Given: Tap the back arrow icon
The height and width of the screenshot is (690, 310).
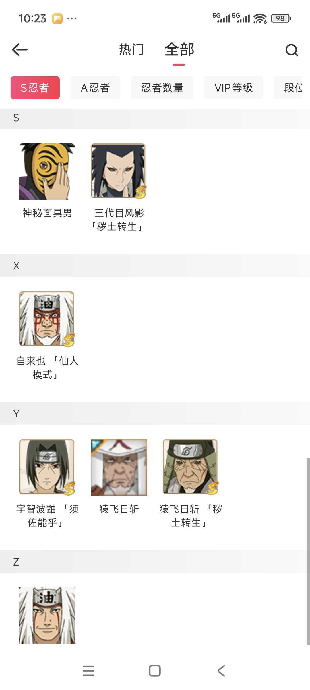Looking at the screenshot, I should (x=20, y=50).
